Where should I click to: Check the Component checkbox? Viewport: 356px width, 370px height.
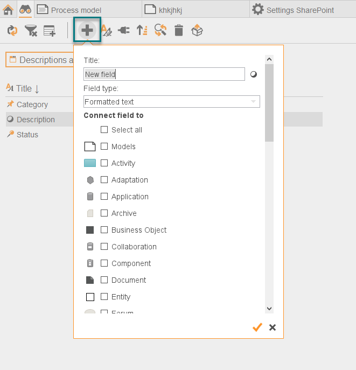tap(104, 263)
